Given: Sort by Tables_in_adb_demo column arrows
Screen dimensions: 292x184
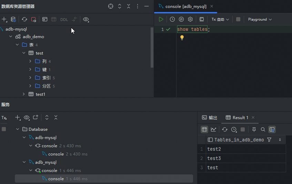Looking at the screenshot, I should pos(280,140).
